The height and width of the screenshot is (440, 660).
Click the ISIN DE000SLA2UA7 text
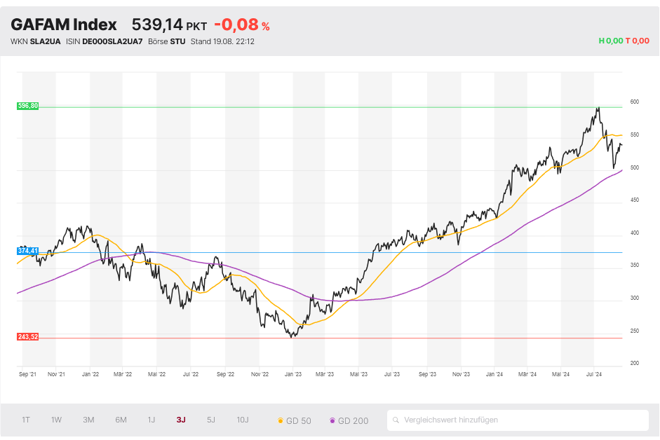tap(104, 41)
